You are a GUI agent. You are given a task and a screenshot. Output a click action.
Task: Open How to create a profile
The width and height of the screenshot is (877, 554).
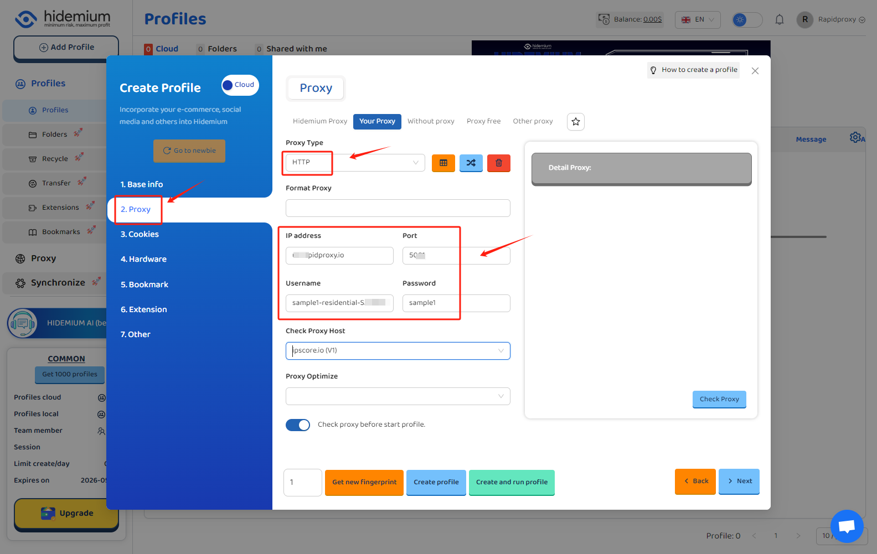click(x=693, y=70)
